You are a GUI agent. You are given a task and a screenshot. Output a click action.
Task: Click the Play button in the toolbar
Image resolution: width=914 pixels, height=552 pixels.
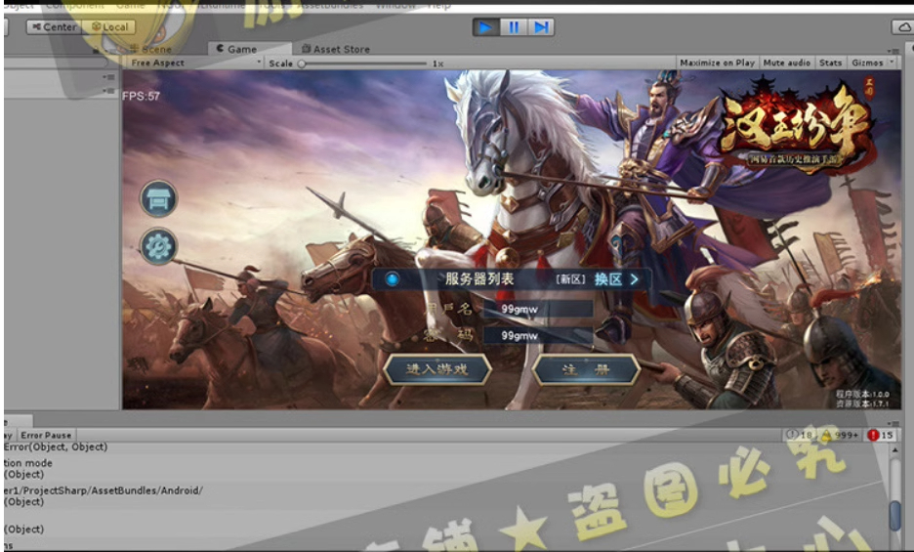coord(485,27)
